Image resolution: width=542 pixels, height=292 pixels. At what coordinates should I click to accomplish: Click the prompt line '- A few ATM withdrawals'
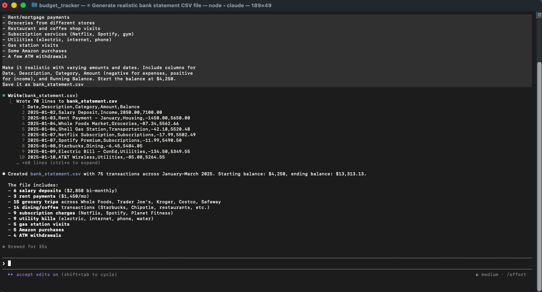(x=34, y=56)
